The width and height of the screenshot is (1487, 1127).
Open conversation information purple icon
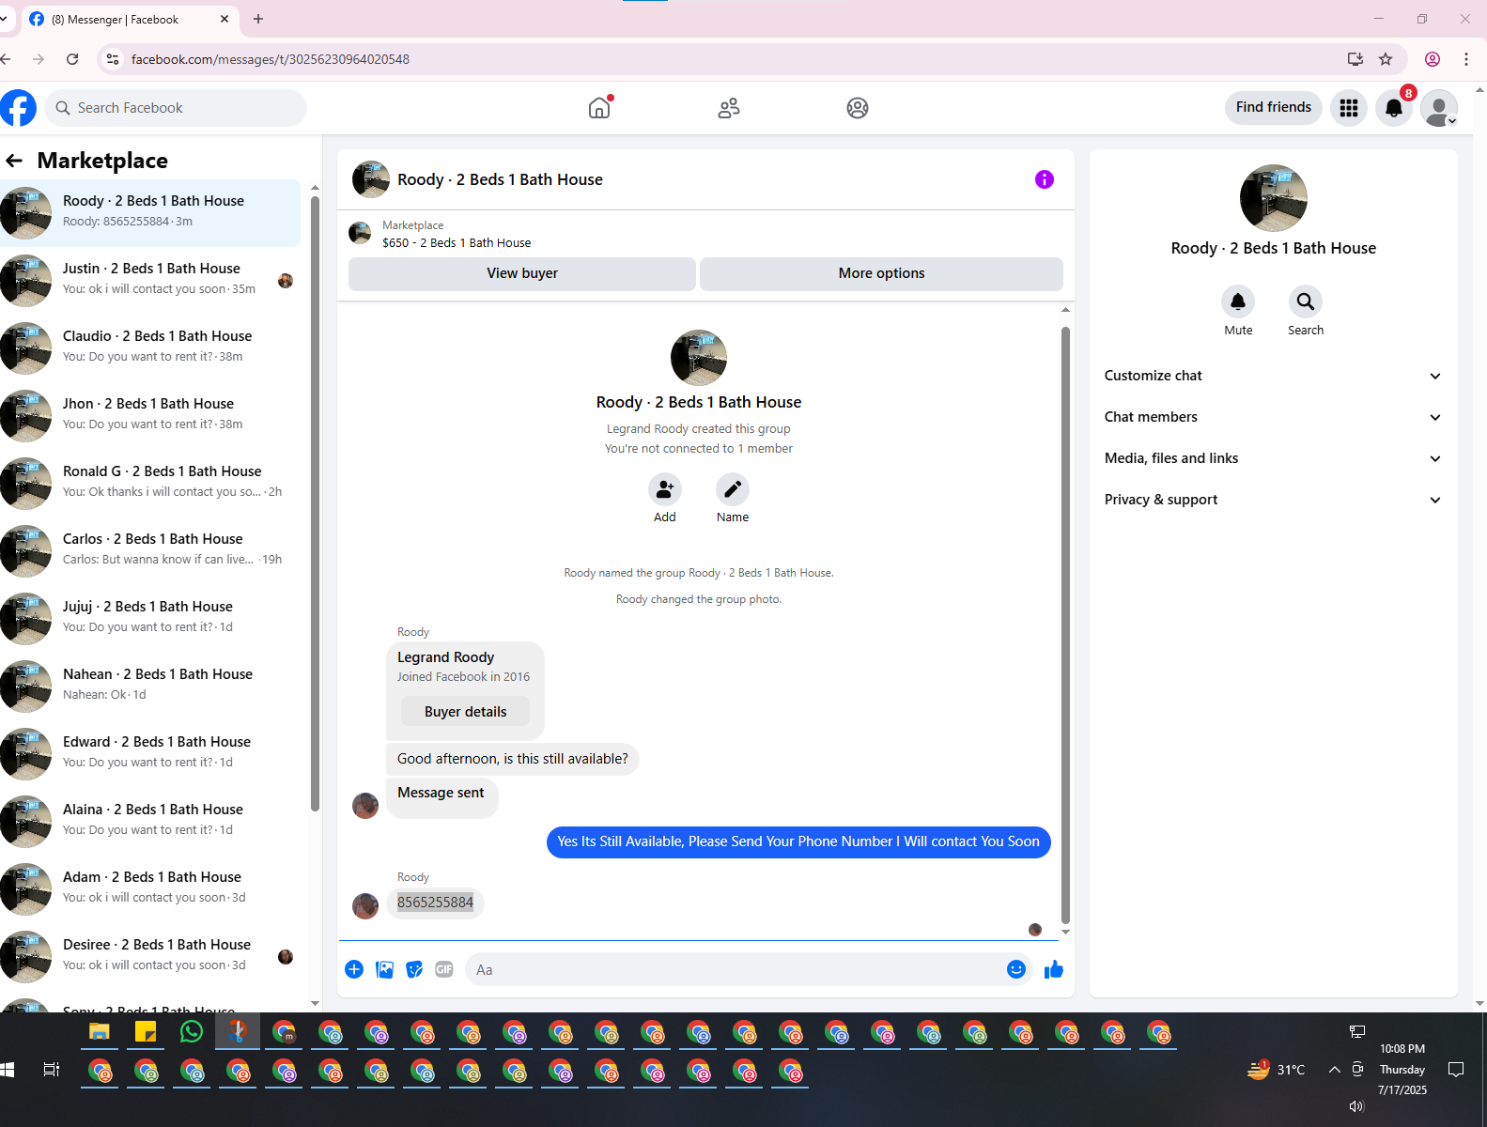pyautogui.click(x=1045, y=179)
